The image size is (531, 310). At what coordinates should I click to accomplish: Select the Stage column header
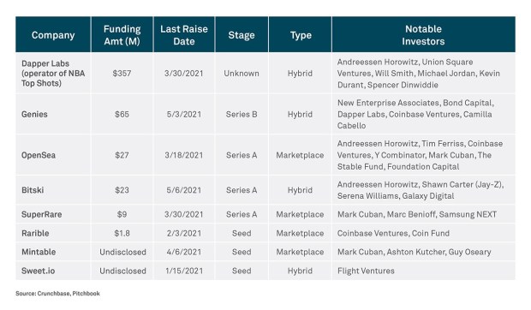click(242, 35)
